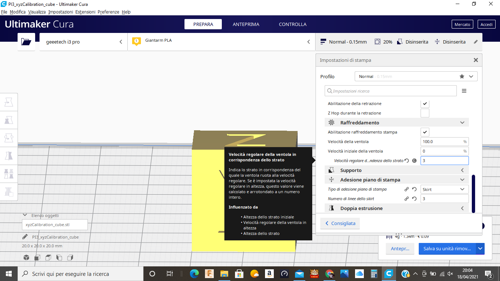The height and width of the screenshot is (281, 500).
Task: Click the Impostazioni ricerca search field
Action: pyautogui.click(x=391, y=91)
